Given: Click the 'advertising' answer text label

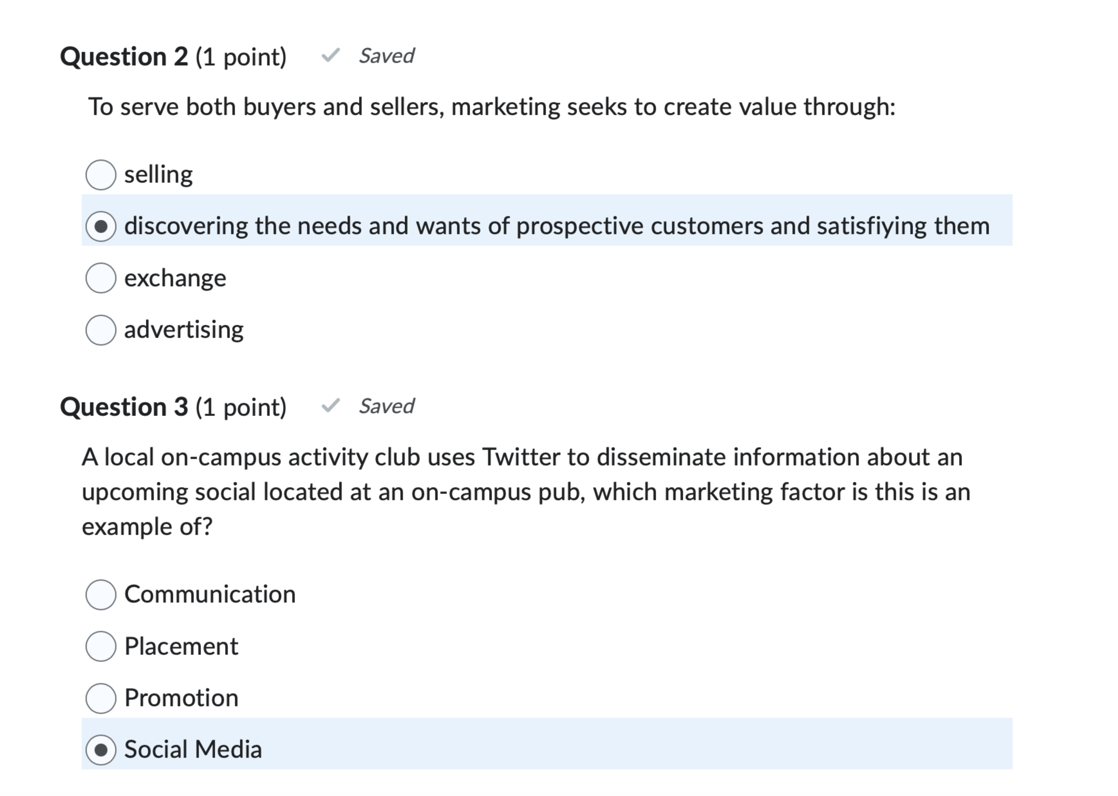Looking at the screenshot, I should [x=183, y=330].
